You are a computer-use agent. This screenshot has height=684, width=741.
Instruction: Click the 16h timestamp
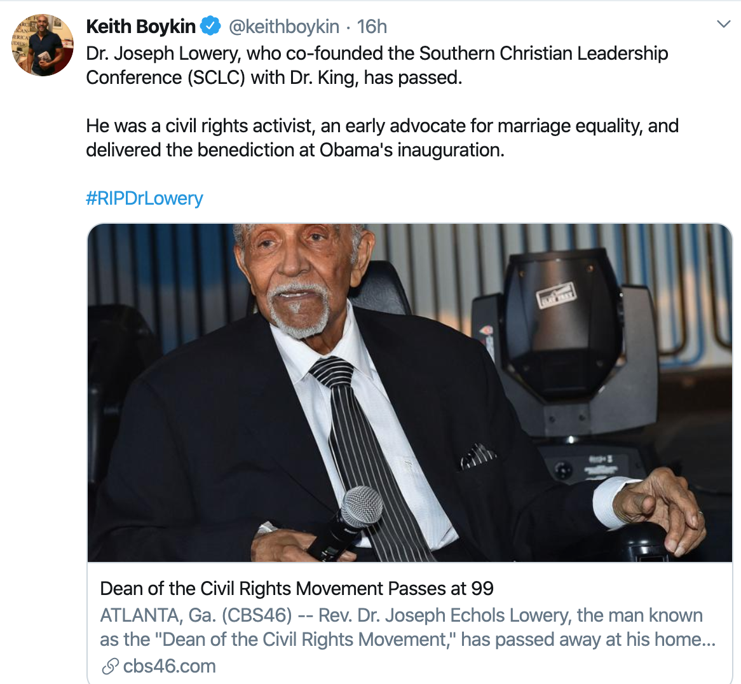coord(371,27)
